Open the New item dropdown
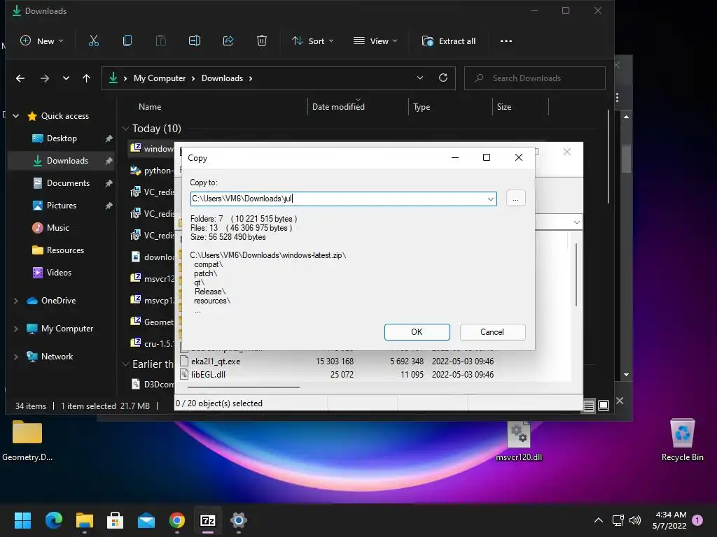Image resolution: width=717 pixels, height=537 pixels. 41,41
